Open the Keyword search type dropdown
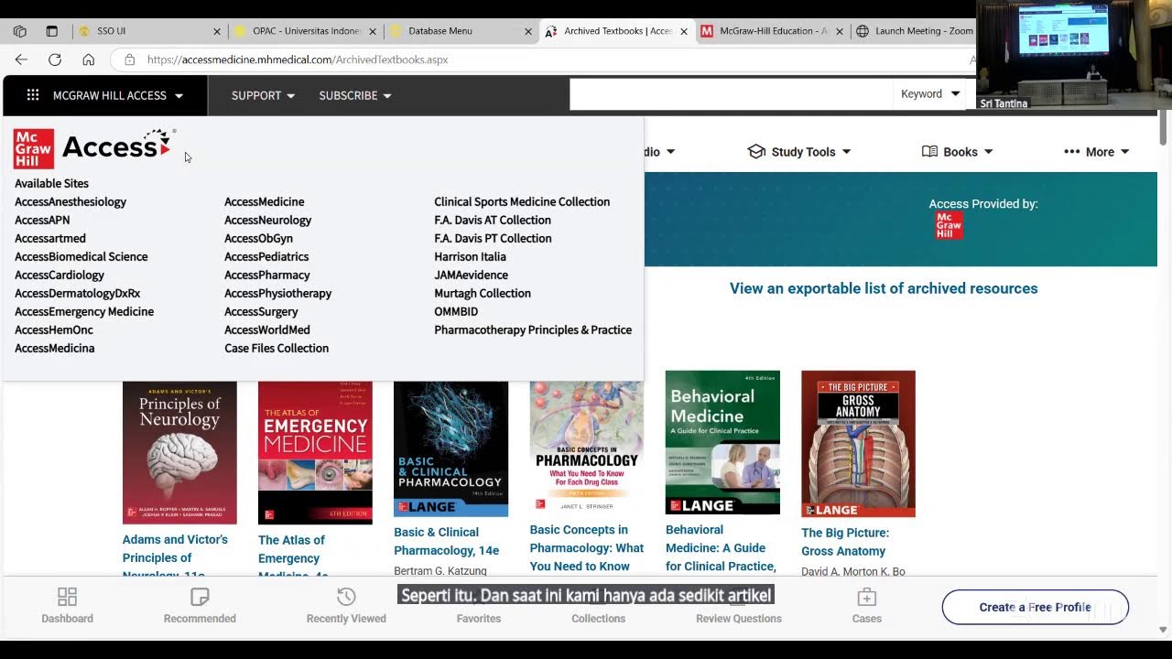The image size is (1172, 659). click(929, 94)
